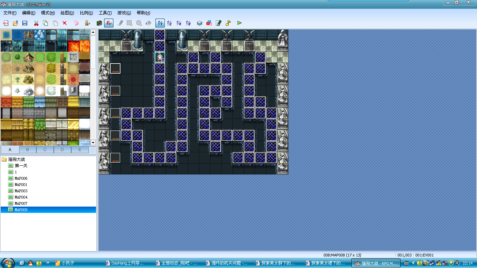The image size is (477, 268).
Task: Open a project with the folder icon
Action: coord(15,23)
